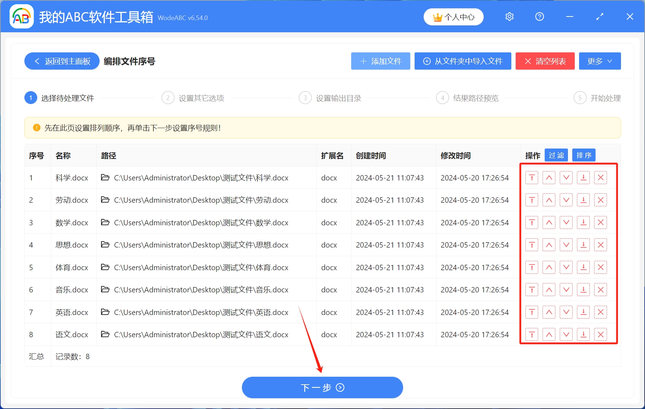Delete 英语.docx from the file list
This screenshot has height=409, width=645.
pyautogui.click(x=601, y=312)
